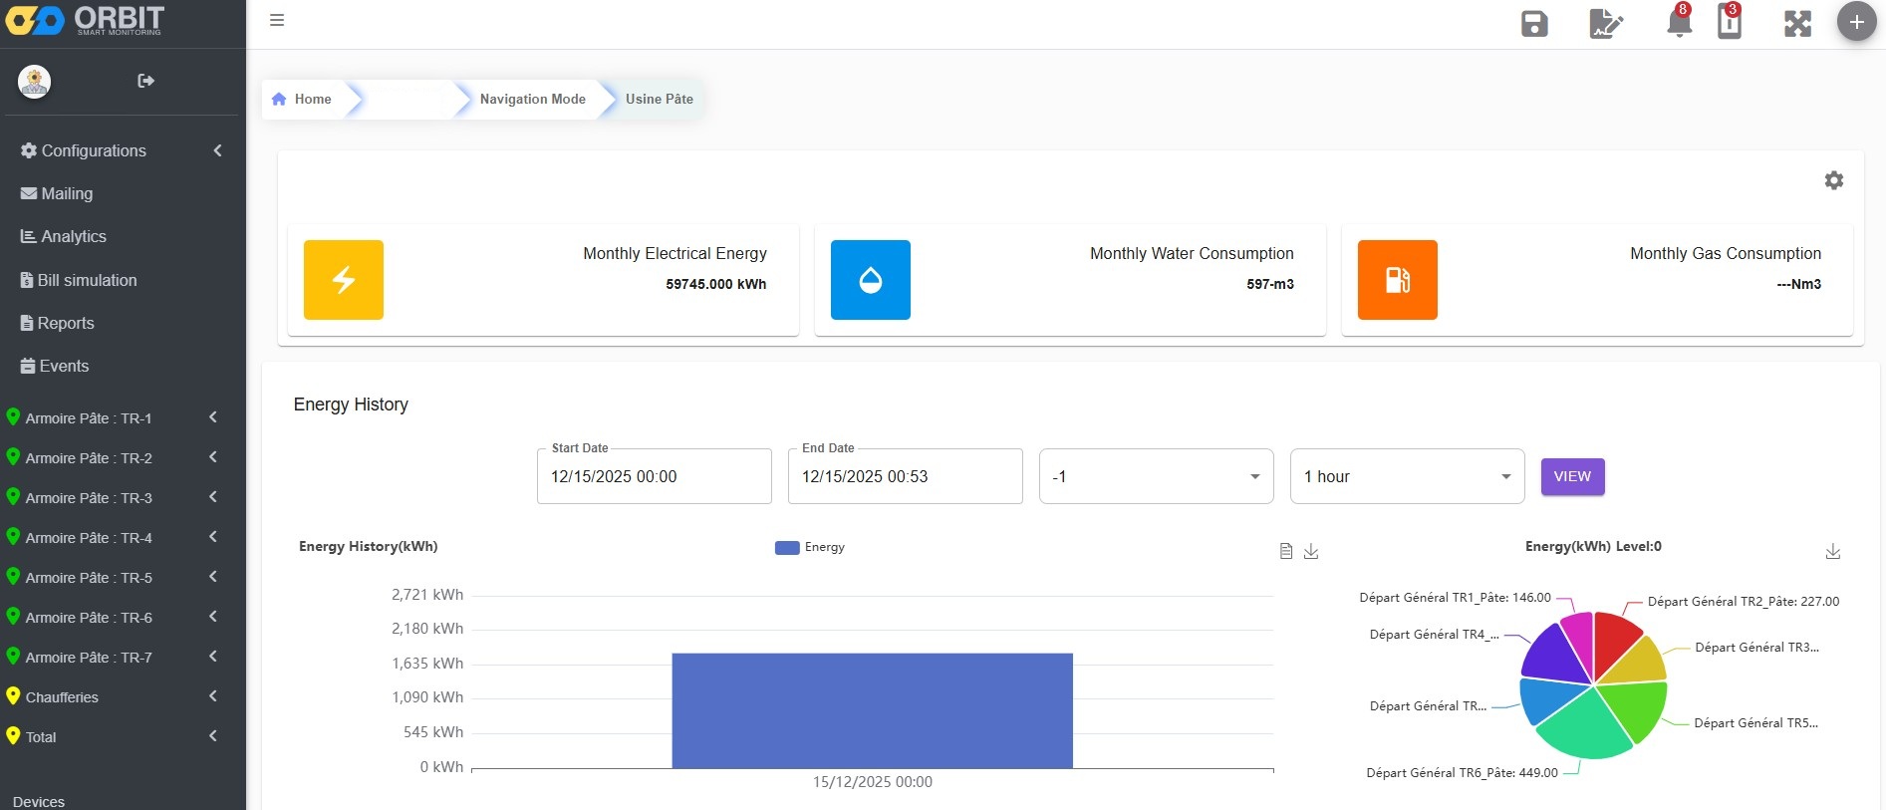Open the 1 hour interval dropdown

pos(1406,476)
